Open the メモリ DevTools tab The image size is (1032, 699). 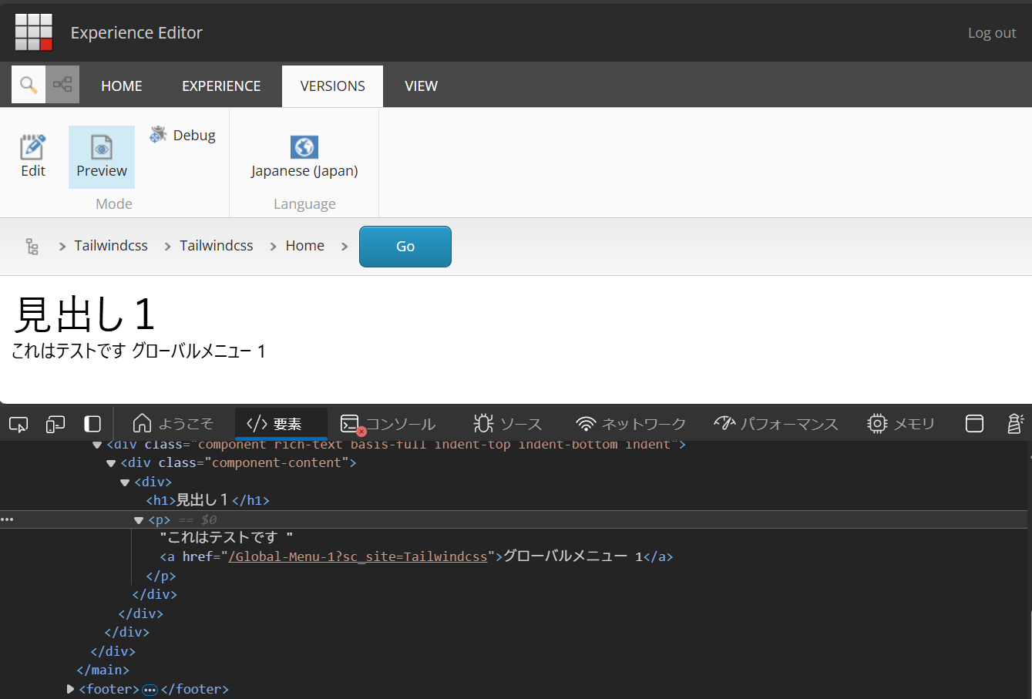(900, 424)
